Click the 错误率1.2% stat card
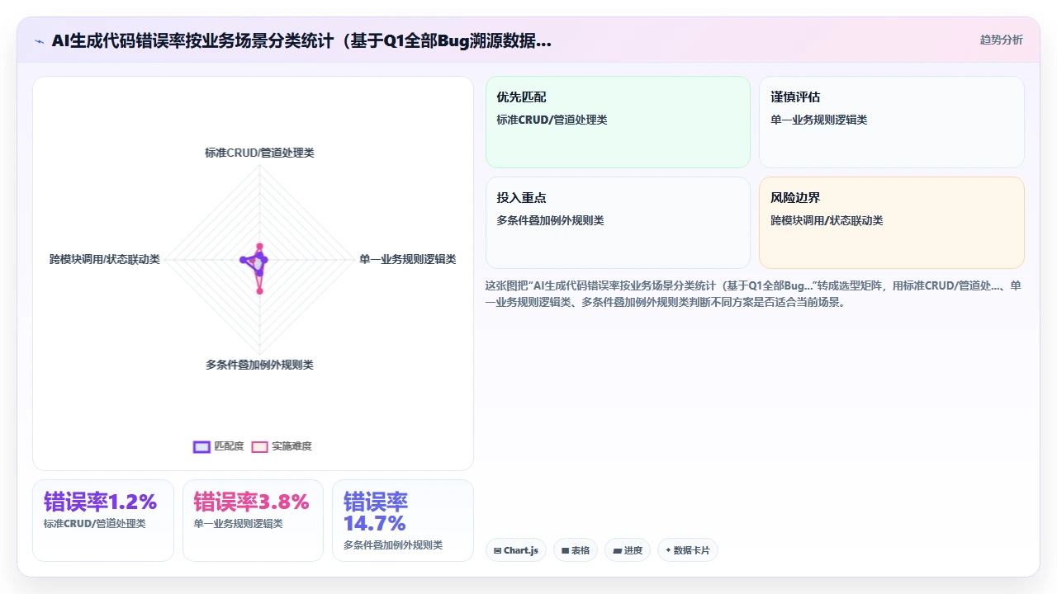Viewport: 1057px width, 594px height. point(103,521)
